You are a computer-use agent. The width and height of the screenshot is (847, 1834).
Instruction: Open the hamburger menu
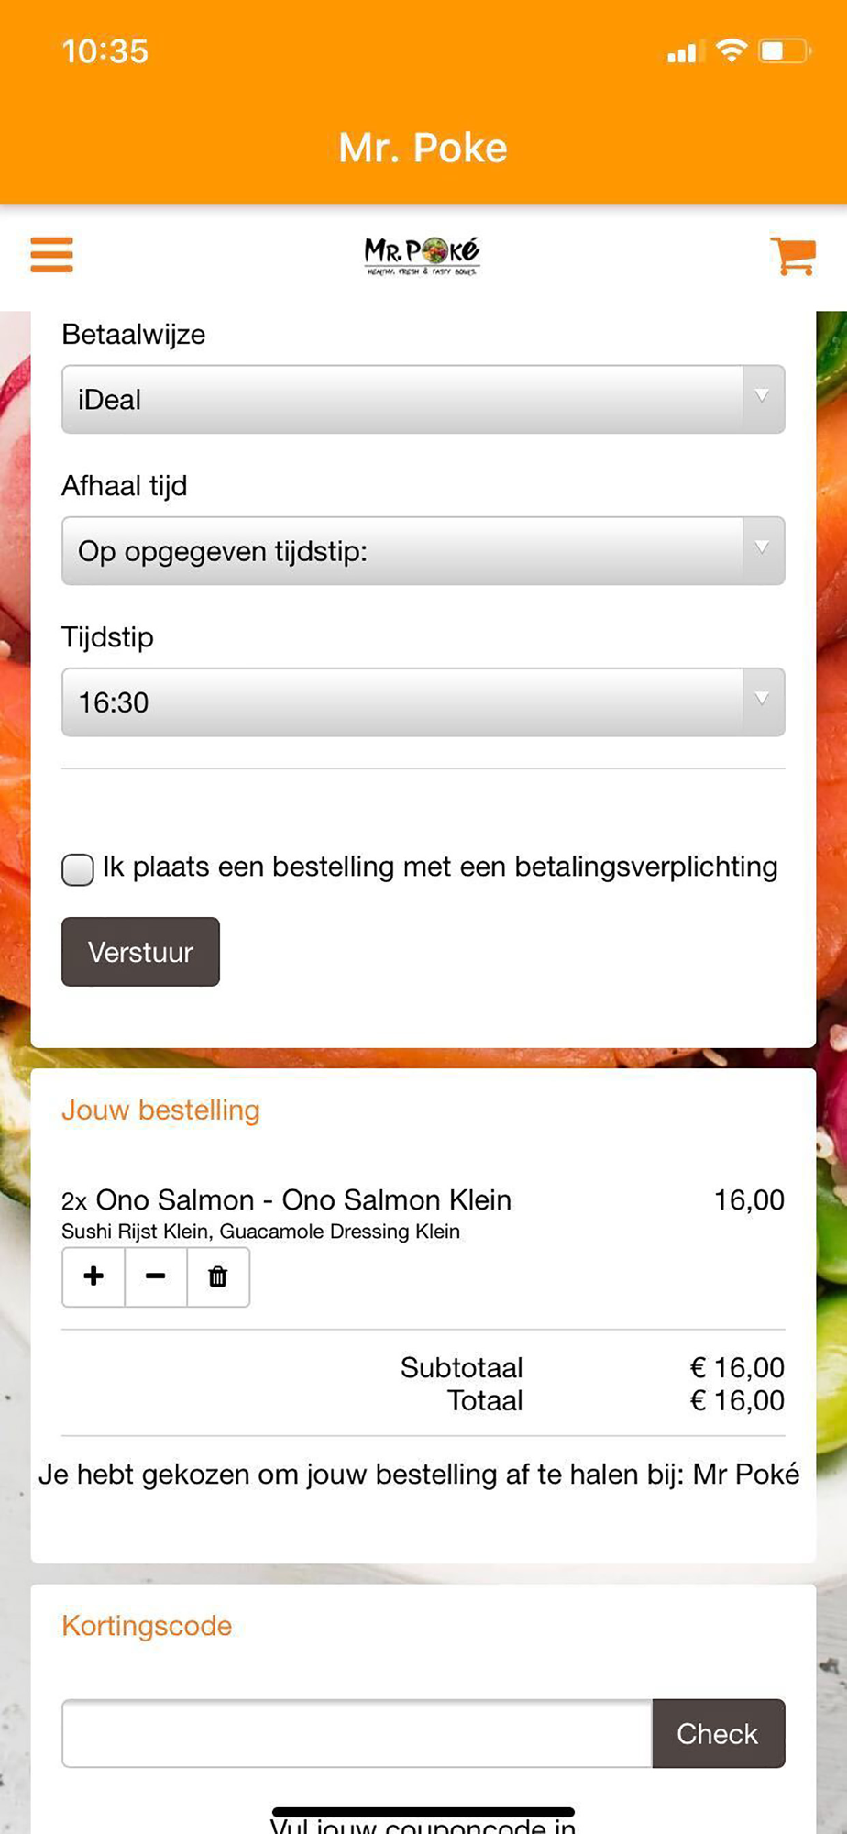pyautogui.click(x=51, y=255)
